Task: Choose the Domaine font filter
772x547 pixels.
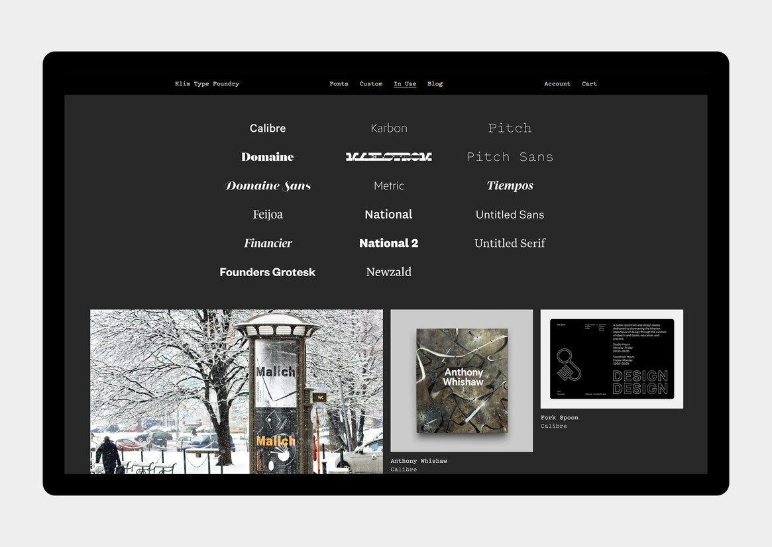Action: (267, 156)
